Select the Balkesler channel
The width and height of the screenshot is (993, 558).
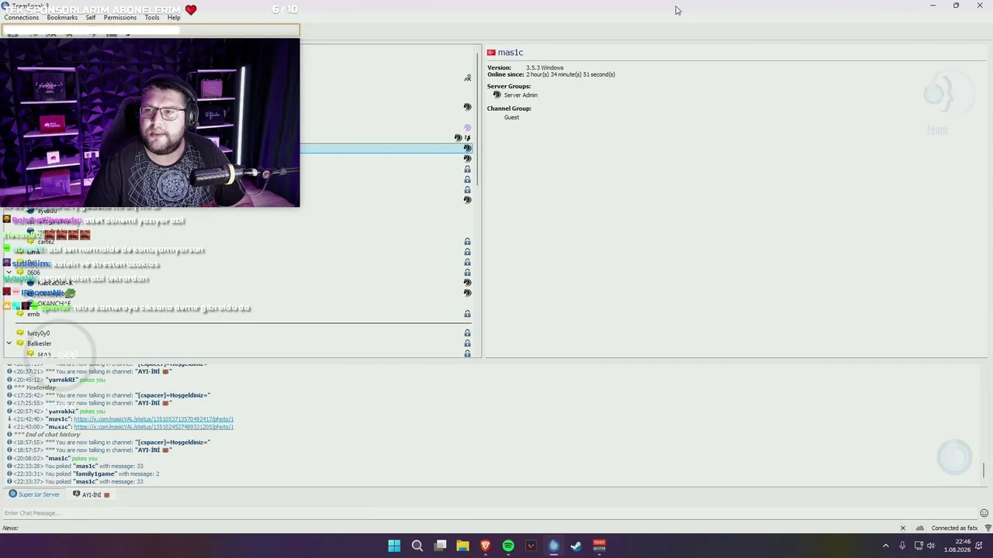pos(39,343)
